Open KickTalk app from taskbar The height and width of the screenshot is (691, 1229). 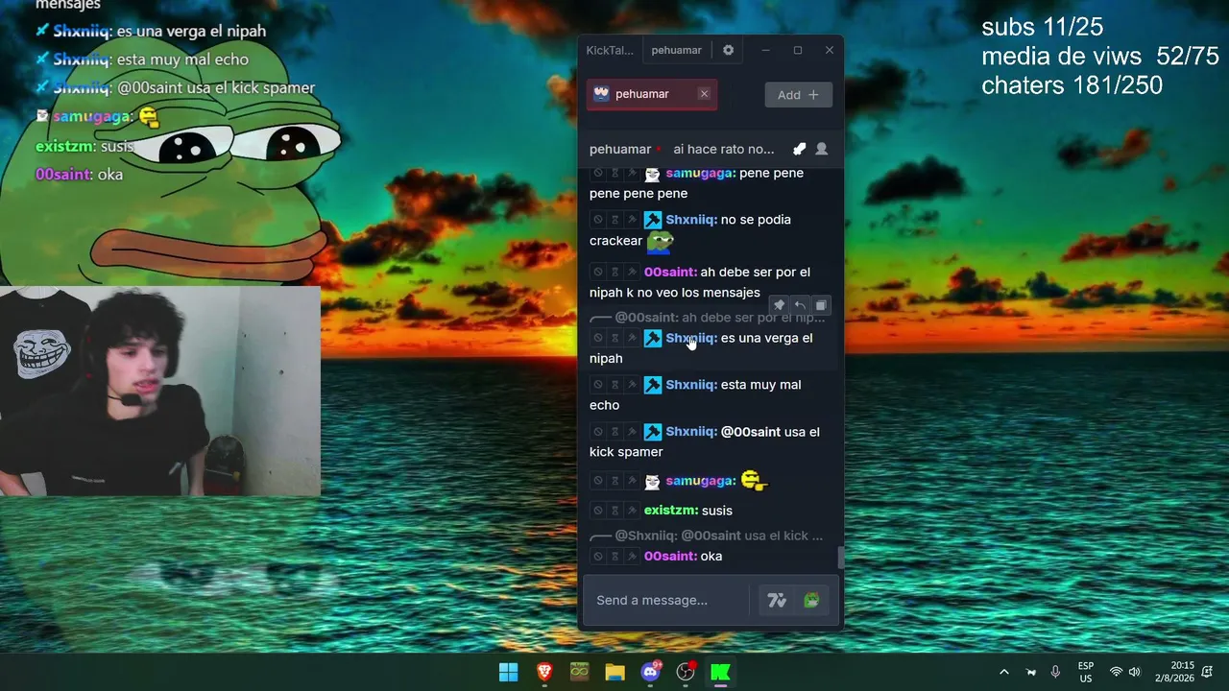tap(720, 672)
